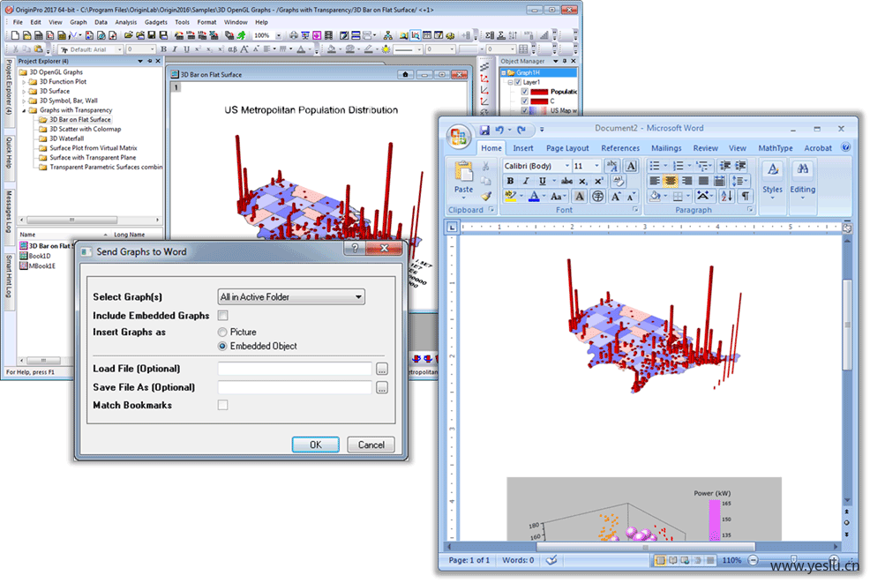Save the Word document from Quick Access toolbar
This screenshot has height=583, width=870.
[484, 130]
